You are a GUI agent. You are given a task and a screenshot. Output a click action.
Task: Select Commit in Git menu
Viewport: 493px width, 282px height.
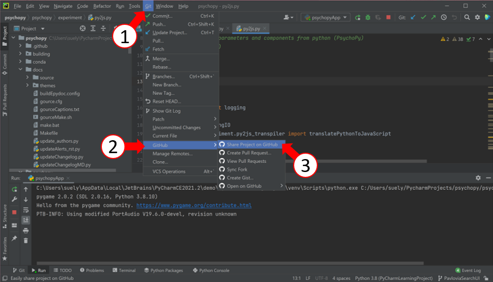pos(181,16)
